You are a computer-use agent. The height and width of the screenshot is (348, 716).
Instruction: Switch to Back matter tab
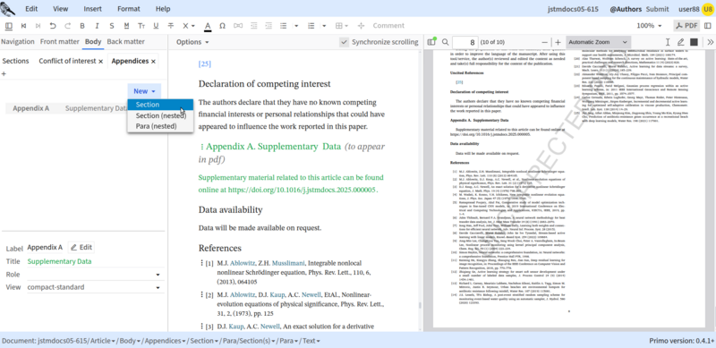(x=125, y=41)
